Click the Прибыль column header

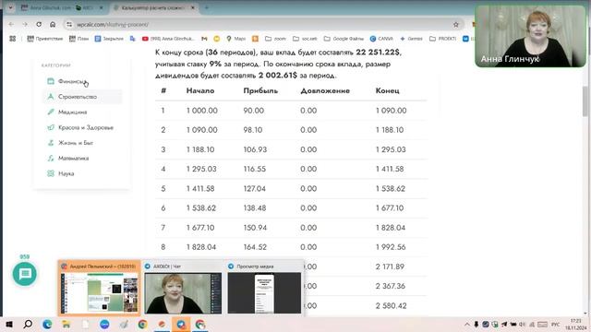point(260,90)
